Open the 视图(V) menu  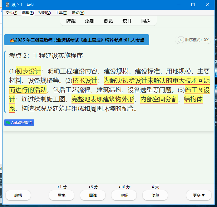[x=44, y=13]
